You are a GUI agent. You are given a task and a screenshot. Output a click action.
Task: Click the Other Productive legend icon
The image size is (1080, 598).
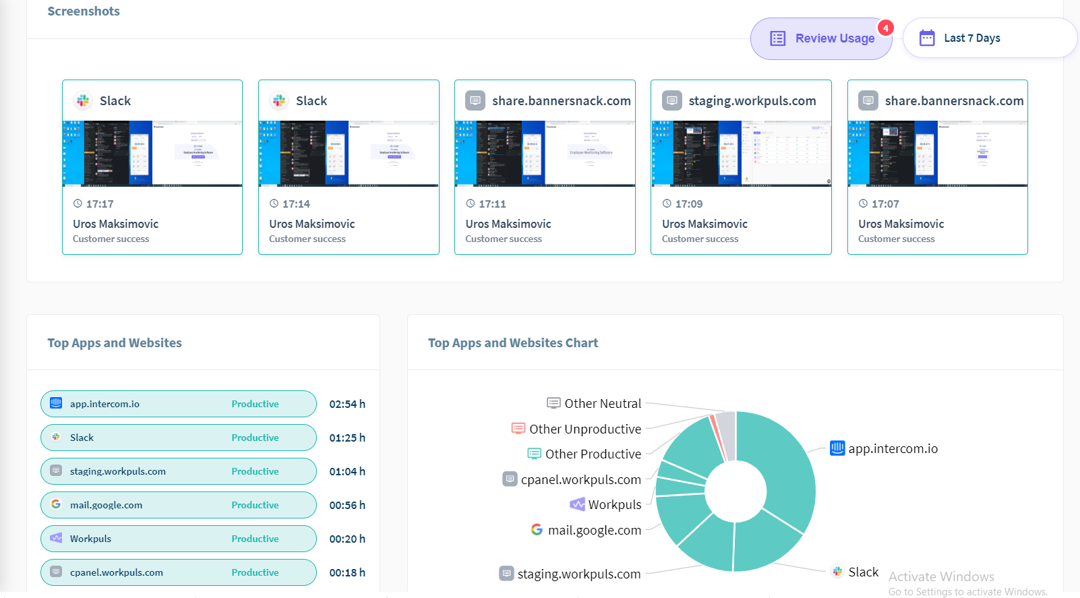pos(534,454)
